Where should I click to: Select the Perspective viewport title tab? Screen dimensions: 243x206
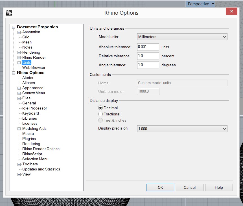[198, 4]
